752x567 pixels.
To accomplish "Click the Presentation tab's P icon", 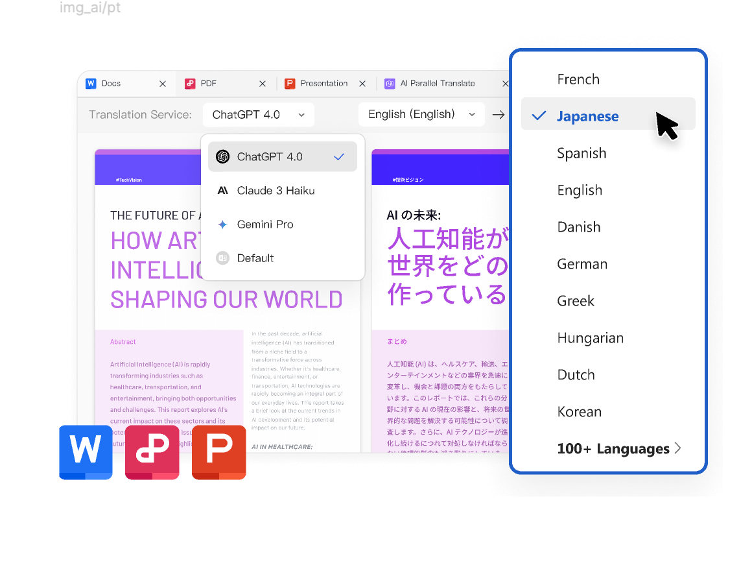I will point(290,84).
